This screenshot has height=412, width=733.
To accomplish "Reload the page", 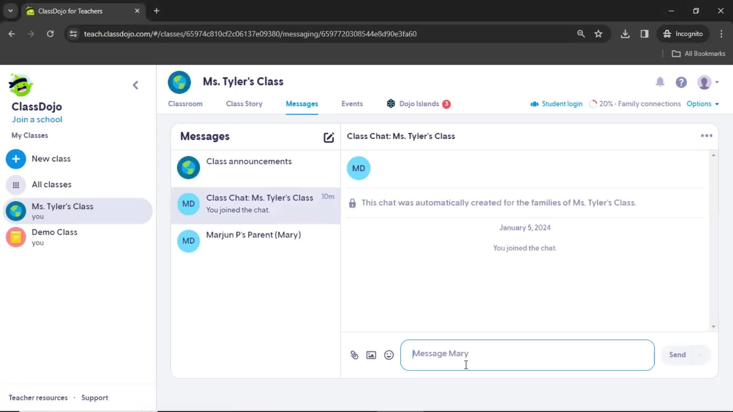I will point(50,34).
